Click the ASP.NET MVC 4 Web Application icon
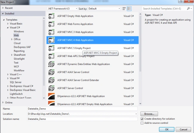This screenshot has width=194, height=133. coord(51,40)
